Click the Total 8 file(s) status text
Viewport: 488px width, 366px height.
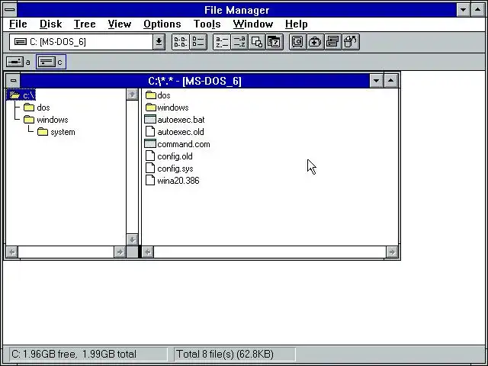point(225,354)
